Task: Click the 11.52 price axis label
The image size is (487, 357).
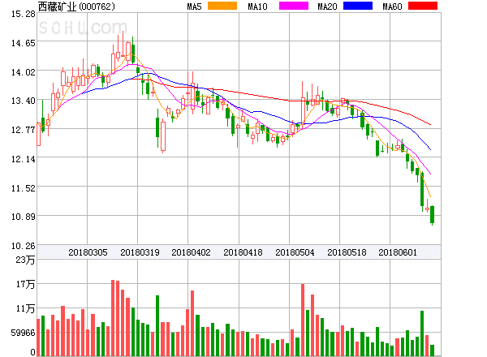Action: [24, 188]
